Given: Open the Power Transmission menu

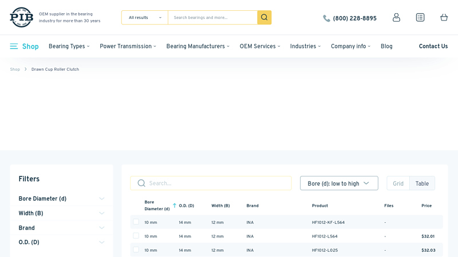Looking at the screenshot, I should 128,47.
